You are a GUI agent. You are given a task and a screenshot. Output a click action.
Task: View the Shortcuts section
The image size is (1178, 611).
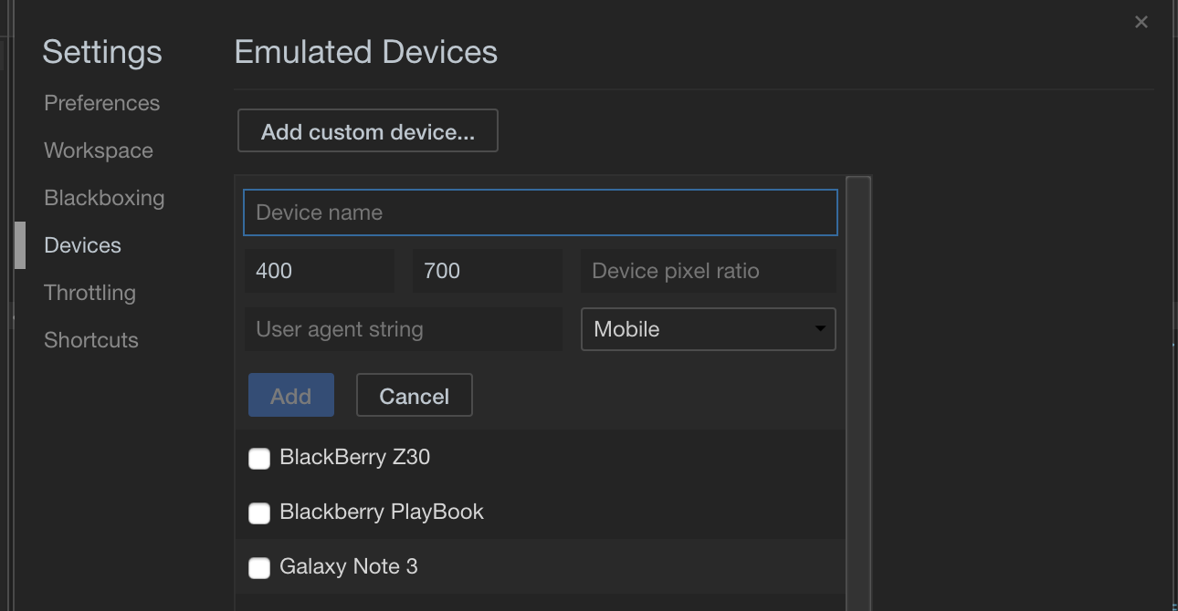pyautogui.click(x=91, y=340)
